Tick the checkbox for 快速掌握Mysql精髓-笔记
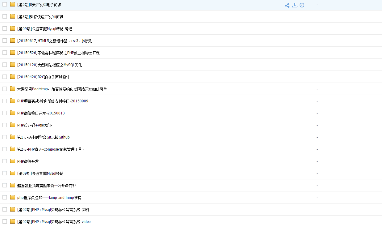382x227 pixels. [5, 28]
